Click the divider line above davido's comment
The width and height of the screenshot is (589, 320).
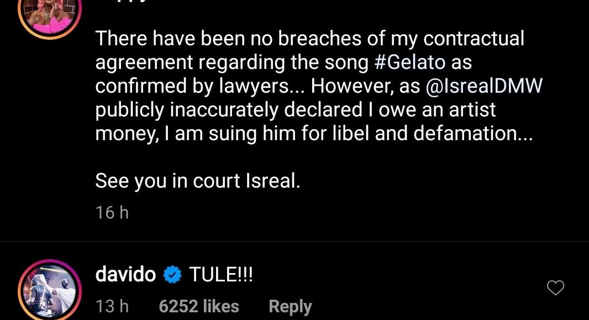[294, 242]
